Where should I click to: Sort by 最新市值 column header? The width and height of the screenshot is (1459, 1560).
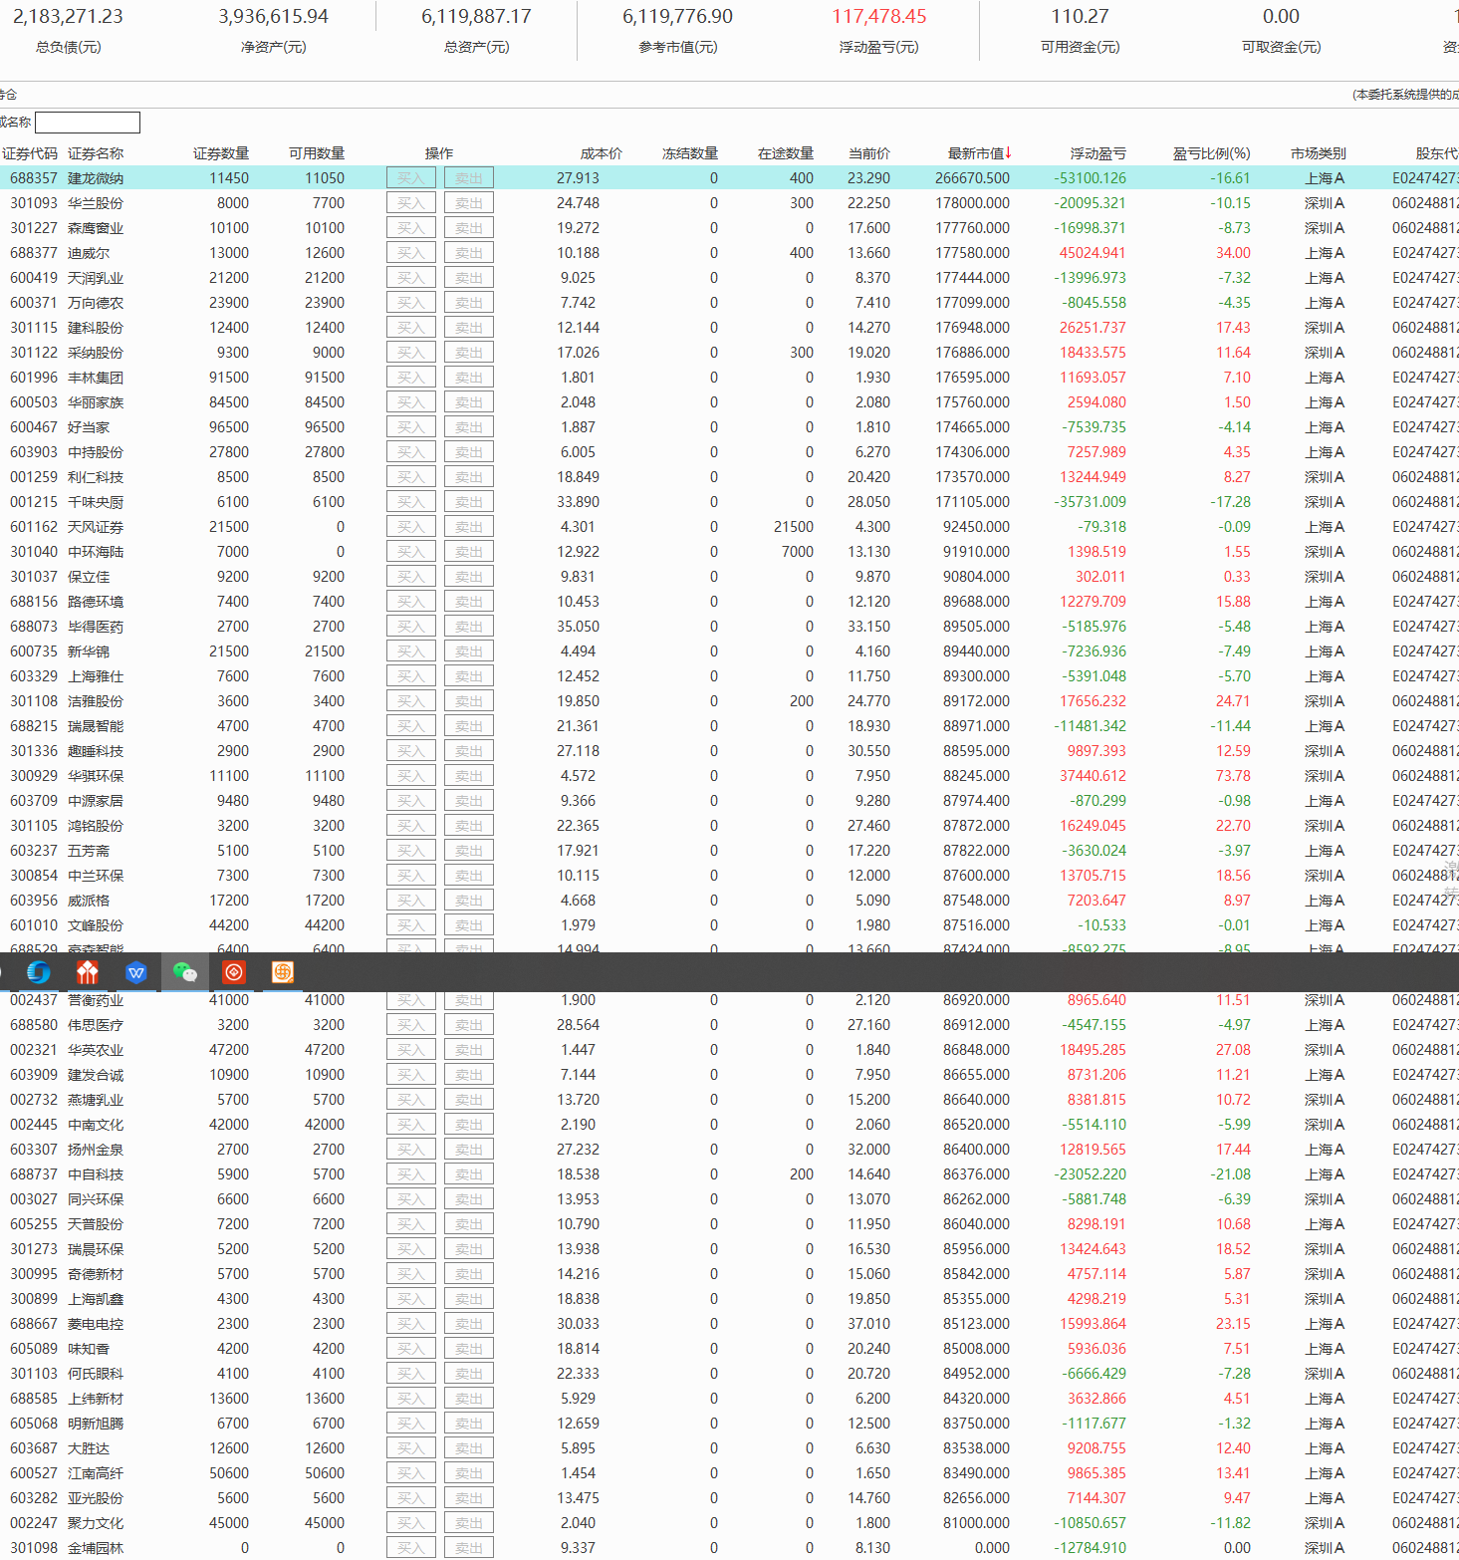coord(977,153)
